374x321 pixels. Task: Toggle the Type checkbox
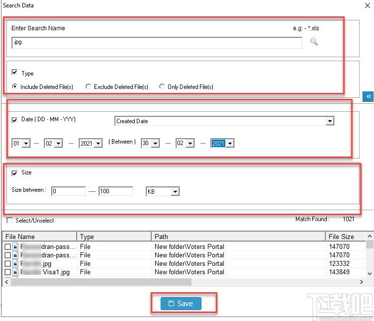click(x=14, y=72)
